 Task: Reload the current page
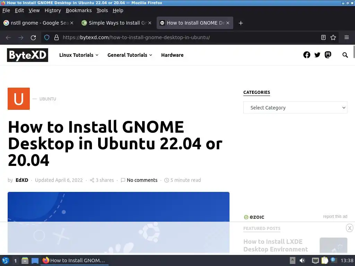[x=33, y=37]
